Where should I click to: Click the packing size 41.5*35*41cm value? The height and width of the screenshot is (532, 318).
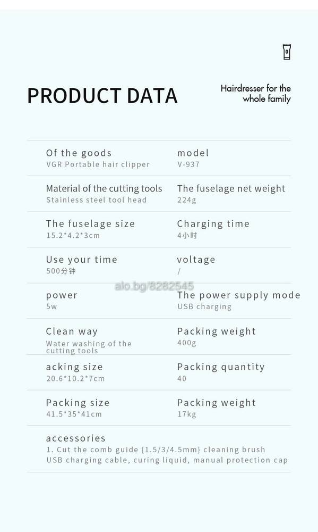(x=74, y=414)
